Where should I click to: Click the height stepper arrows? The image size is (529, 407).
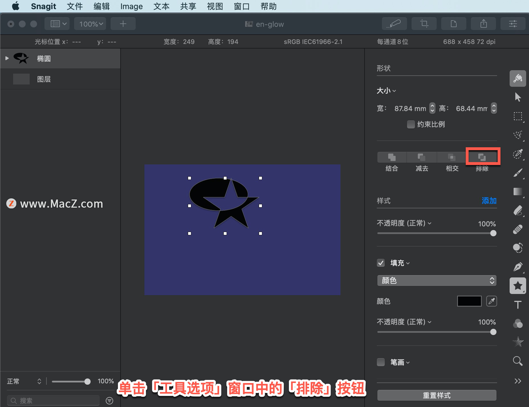pos(494,108)
